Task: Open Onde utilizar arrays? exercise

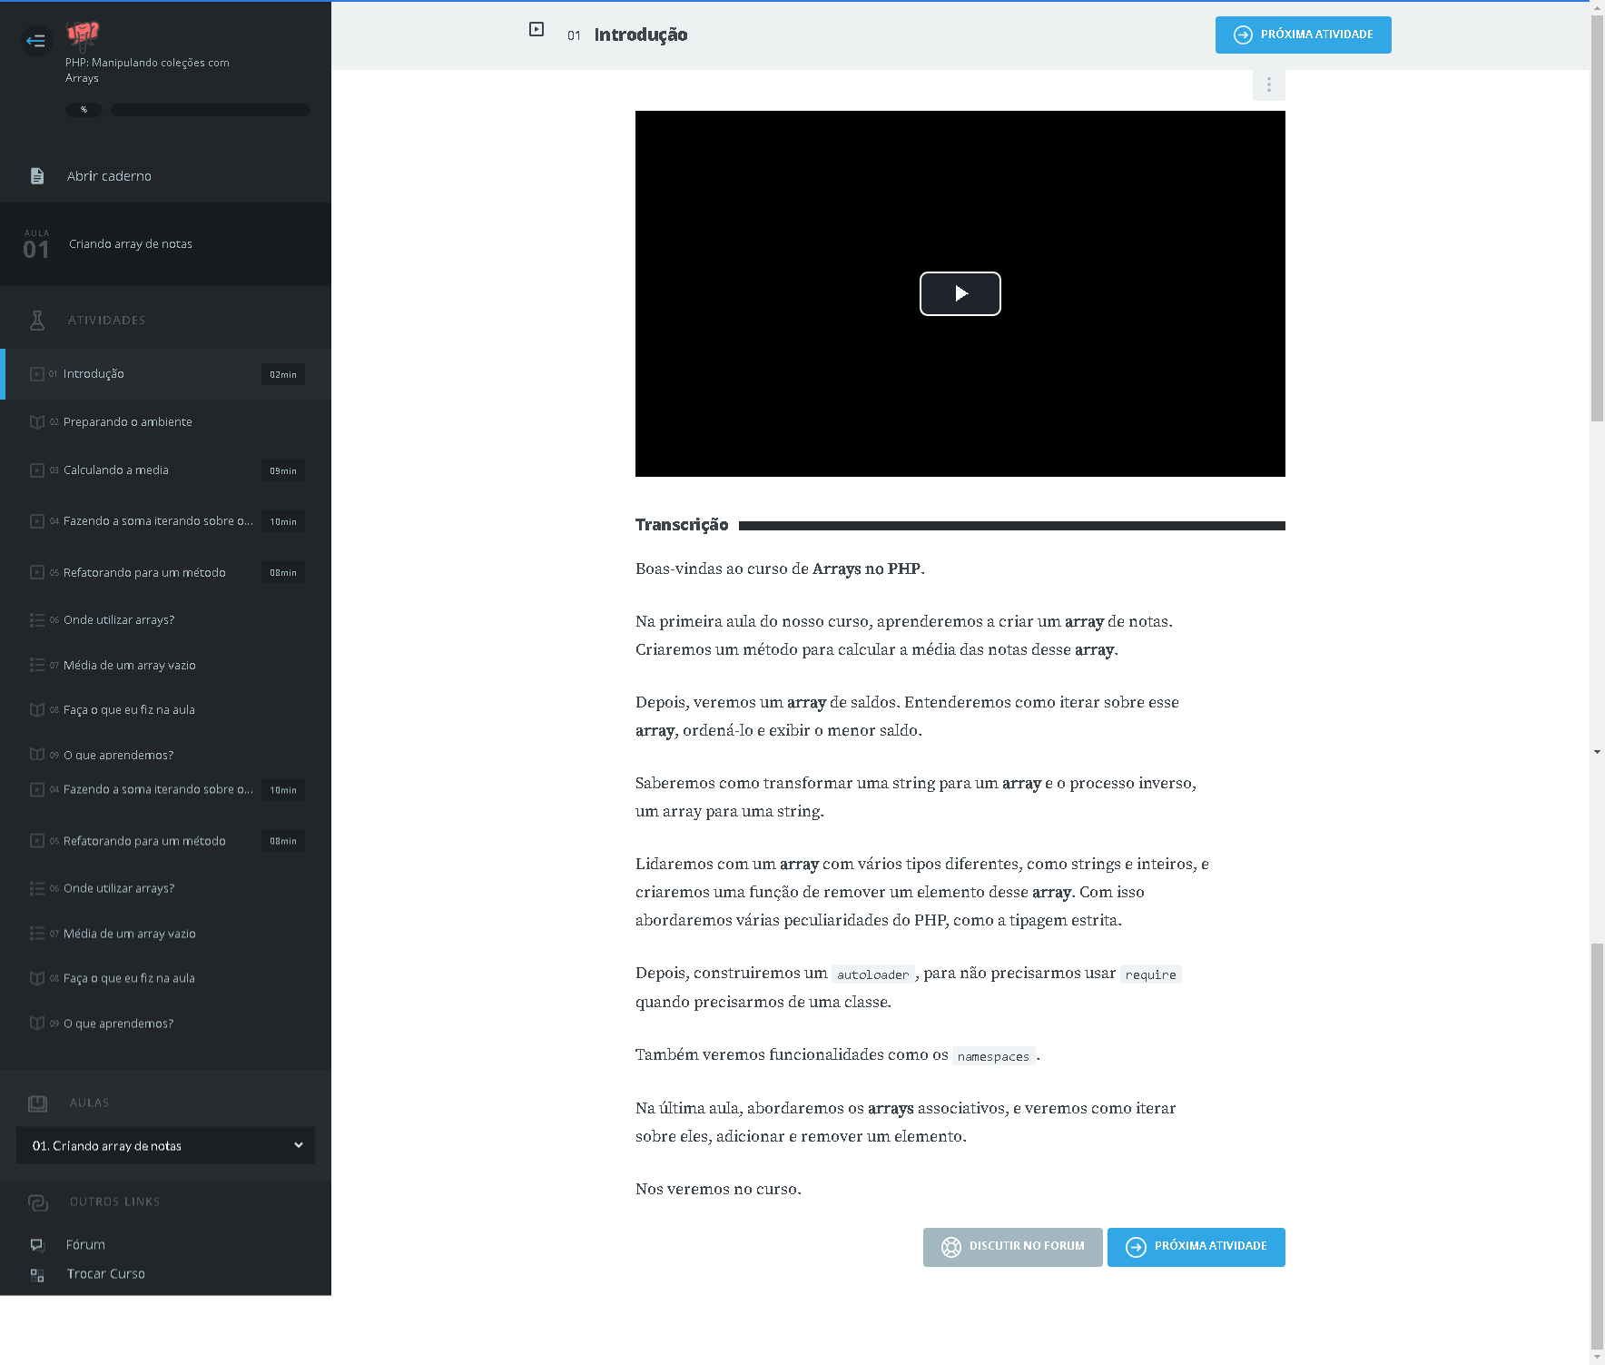Action: [119, 620]
